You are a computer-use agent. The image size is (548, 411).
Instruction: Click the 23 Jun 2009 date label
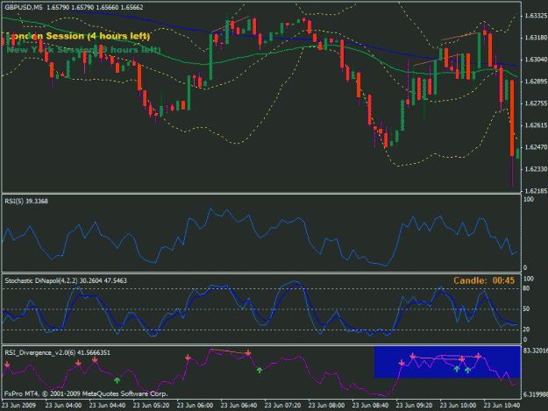click(x=18, y=406)
